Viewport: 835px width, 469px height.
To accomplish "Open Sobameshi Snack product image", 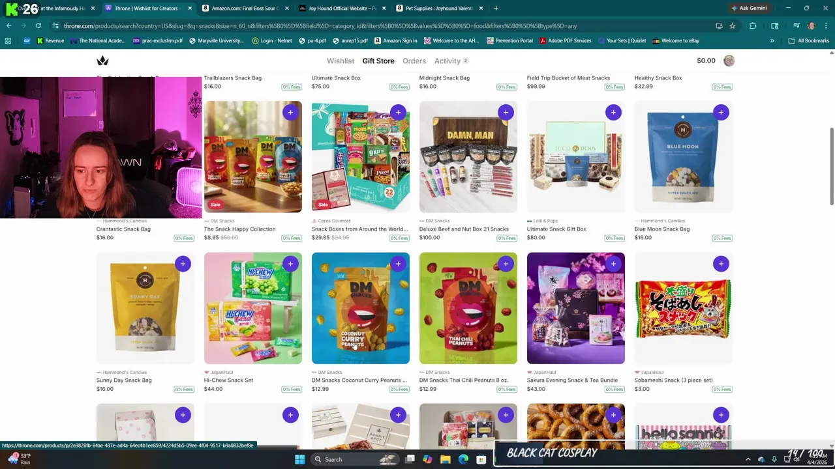I will [683, 308].
